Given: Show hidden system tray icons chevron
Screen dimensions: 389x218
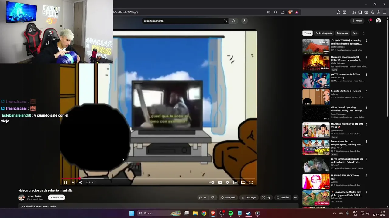Looking at the screenshot, I should [334, 213].
